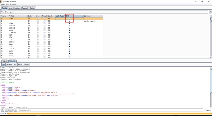Select the 123456789 payload row
This screenshot has width=212, height=116.
pyautogui.click(x=52, y=32)
